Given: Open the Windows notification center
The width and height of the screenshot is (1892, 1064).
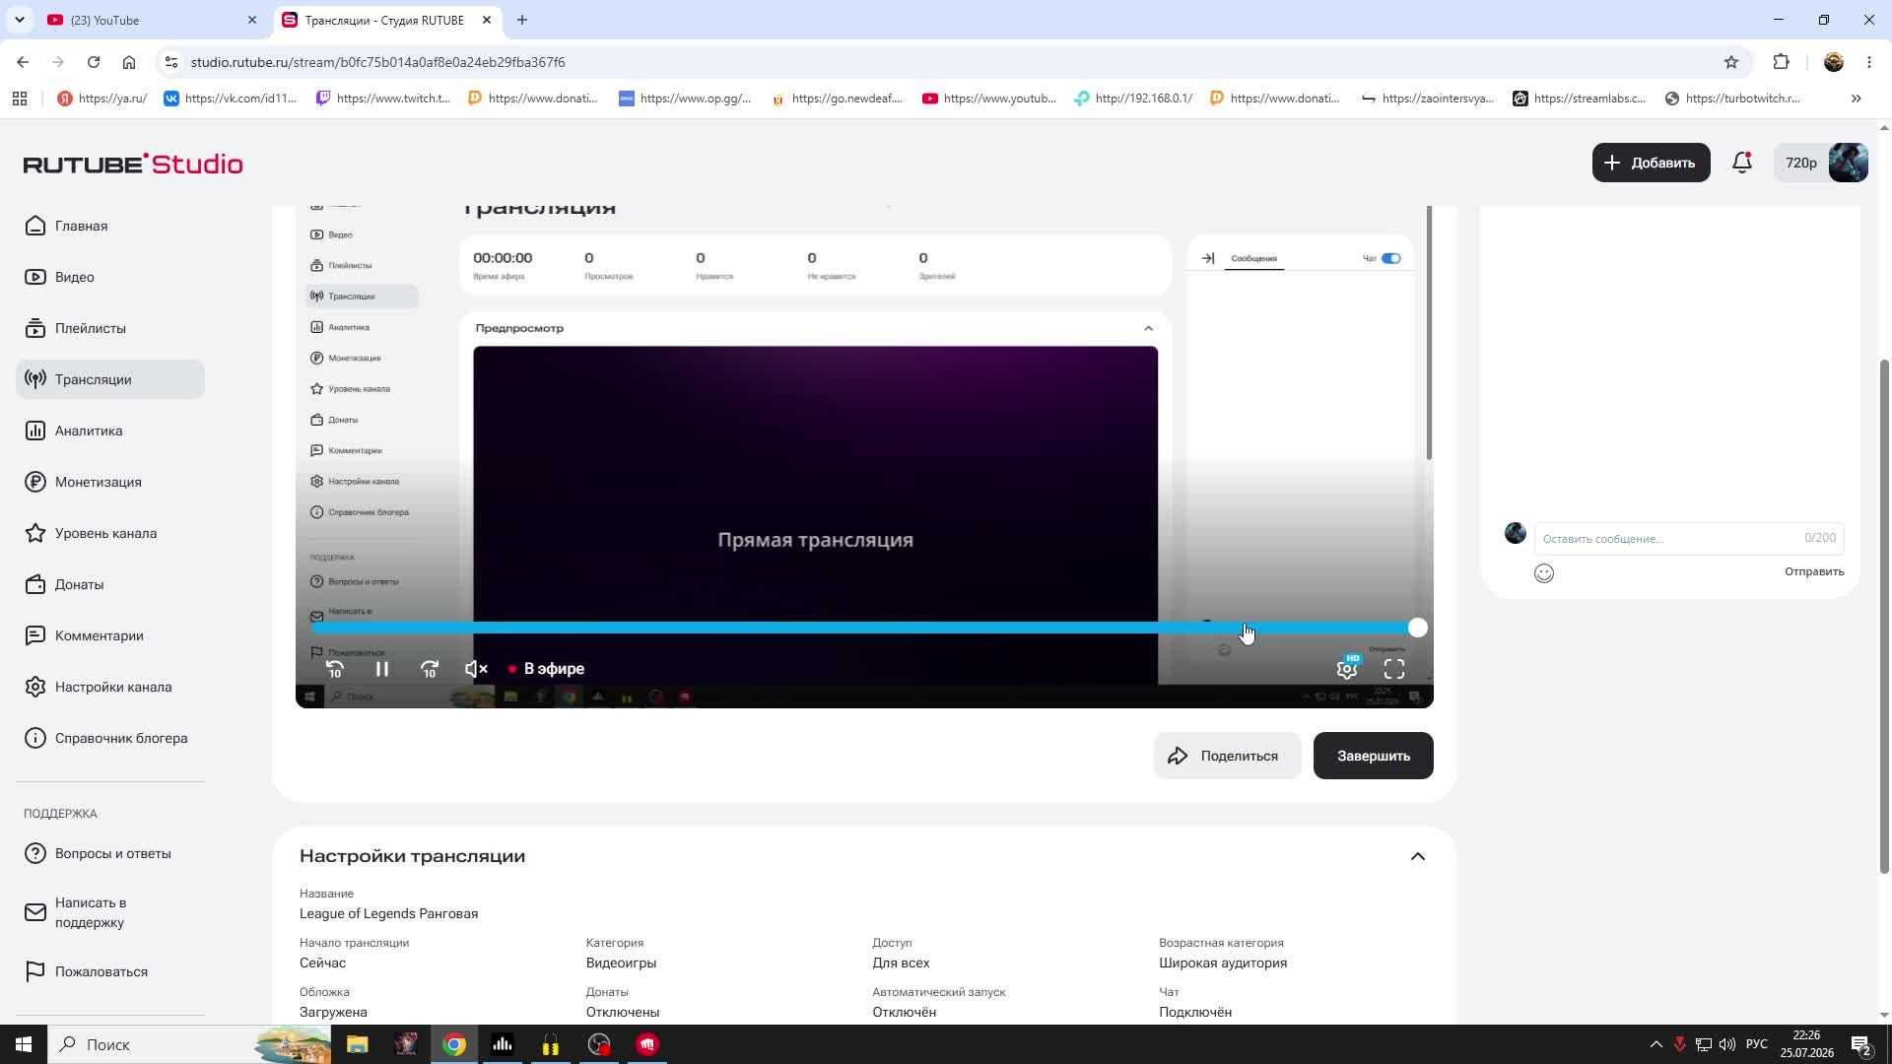Looking at the screenshot, I should [x=1861, y=1044].
